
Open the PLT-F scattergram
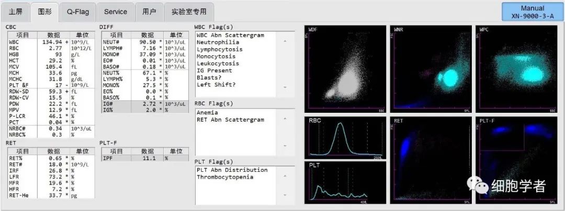tap(516, 161)
